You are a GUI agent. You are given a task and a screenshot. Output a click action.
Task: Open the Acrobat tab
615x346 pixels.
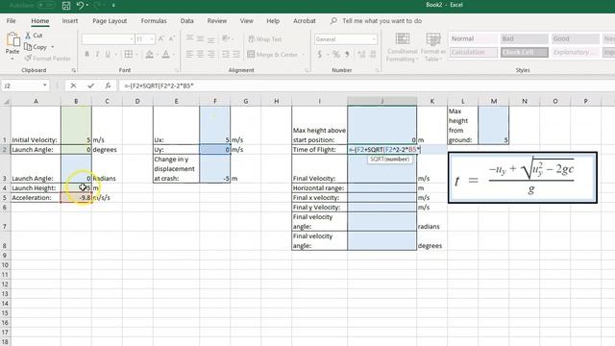pos(305,21)
